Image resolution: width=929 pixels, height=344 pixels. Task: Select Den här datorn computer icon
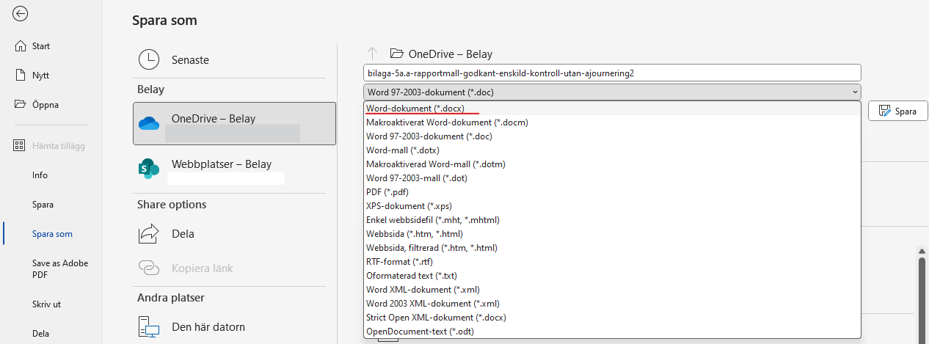coord(149,327)
